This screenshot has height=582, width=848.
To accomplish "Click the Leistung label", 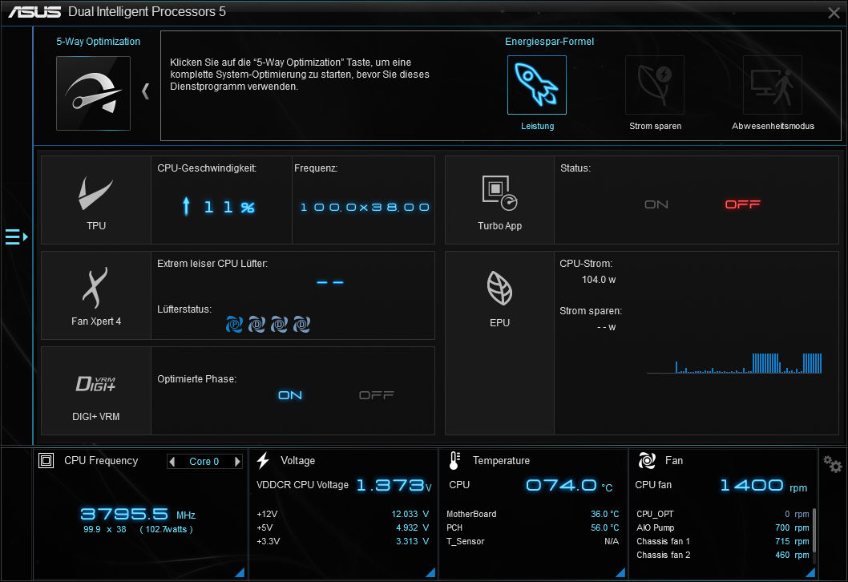I will coord(537,126).
